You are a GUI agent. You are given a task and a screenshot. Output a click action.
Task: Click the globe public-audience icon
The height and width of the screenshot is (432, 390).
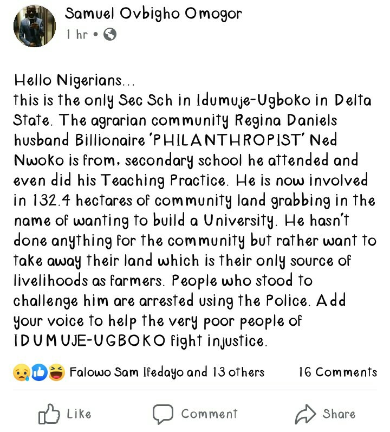tap(109, 35)
